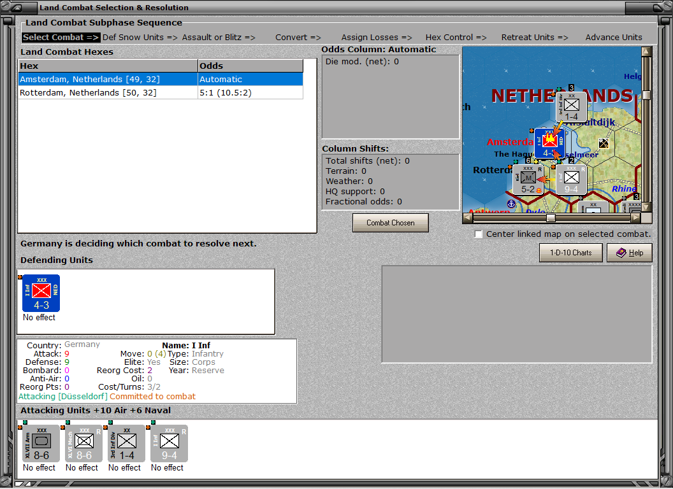Click the Convert => subphase step
This screenshot has width=673, height=489.
pos(298,38)
